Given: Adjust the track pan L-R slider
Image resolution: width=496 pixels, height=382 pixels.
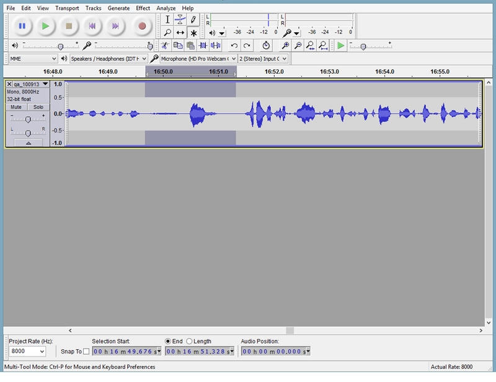Looking at the screenshot, I should click(x=28, y=132).
